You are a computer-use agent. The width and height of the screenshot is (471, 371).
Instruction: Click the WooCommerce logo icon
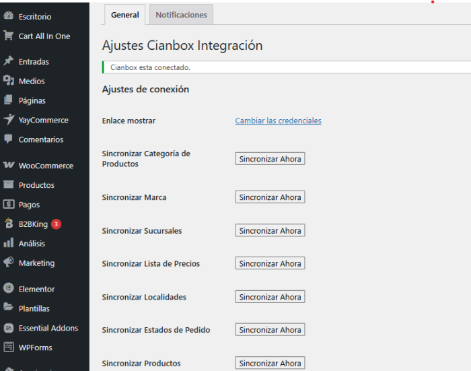coord(8,165)
